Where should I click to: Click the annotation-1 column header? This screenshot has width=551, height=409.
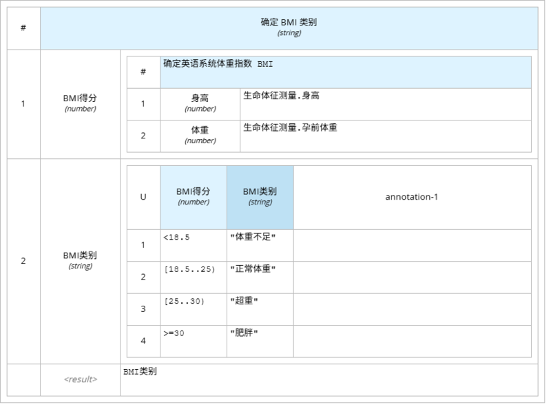tap(412, 197)
